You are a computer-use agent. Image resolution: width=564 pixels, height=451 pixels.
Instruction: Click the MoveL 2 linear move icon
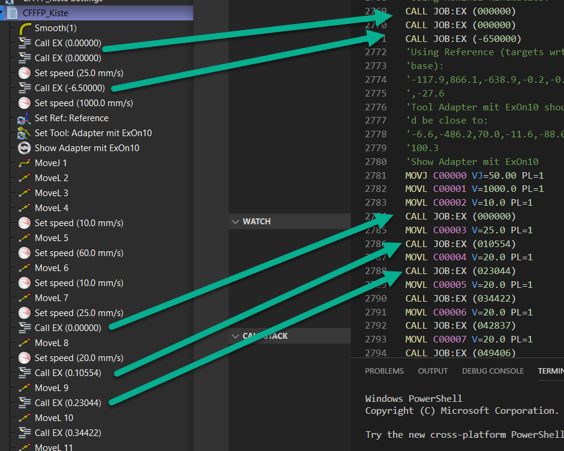[25, 178]
